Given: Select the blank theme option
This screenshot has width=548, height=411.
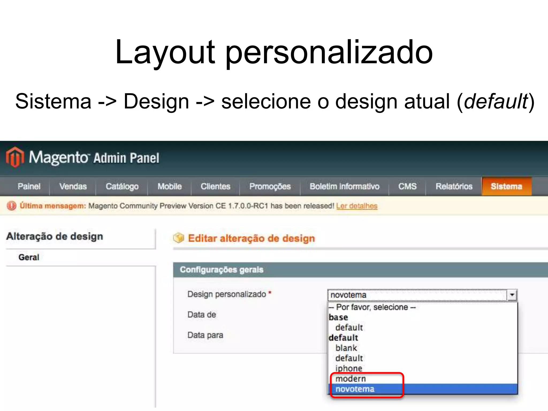Looking at the screenshot, I should click(423, 348).
